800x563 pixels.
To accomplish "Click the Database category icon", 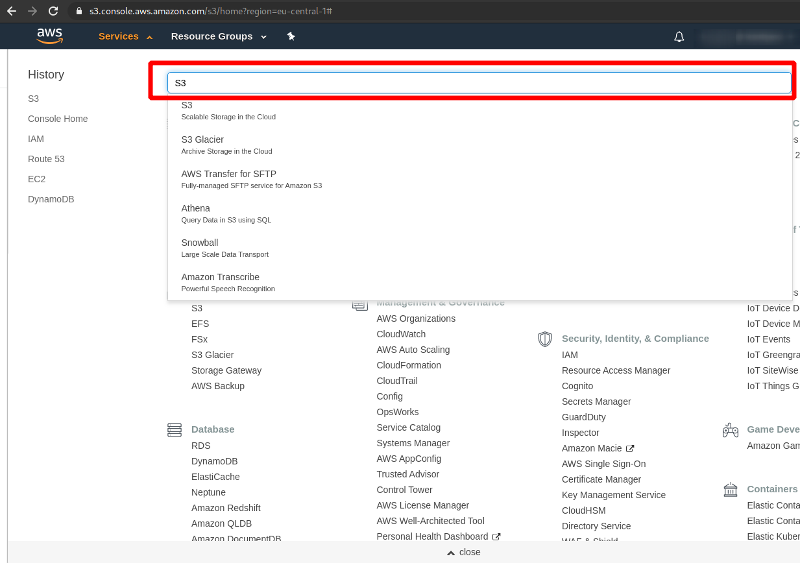I will pyautogui.click(x=175, y=430).
